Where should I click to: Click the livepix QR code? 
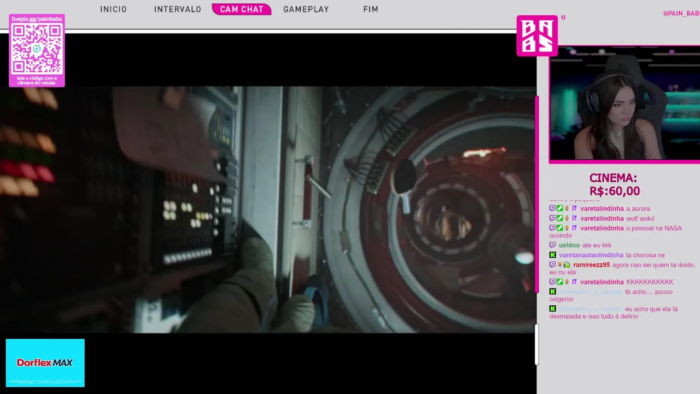37,49
